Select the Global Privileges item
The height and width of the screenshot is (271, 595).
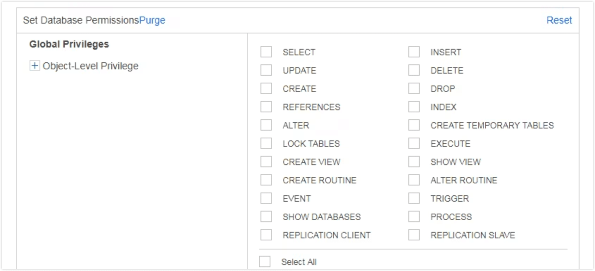(69, 44)
